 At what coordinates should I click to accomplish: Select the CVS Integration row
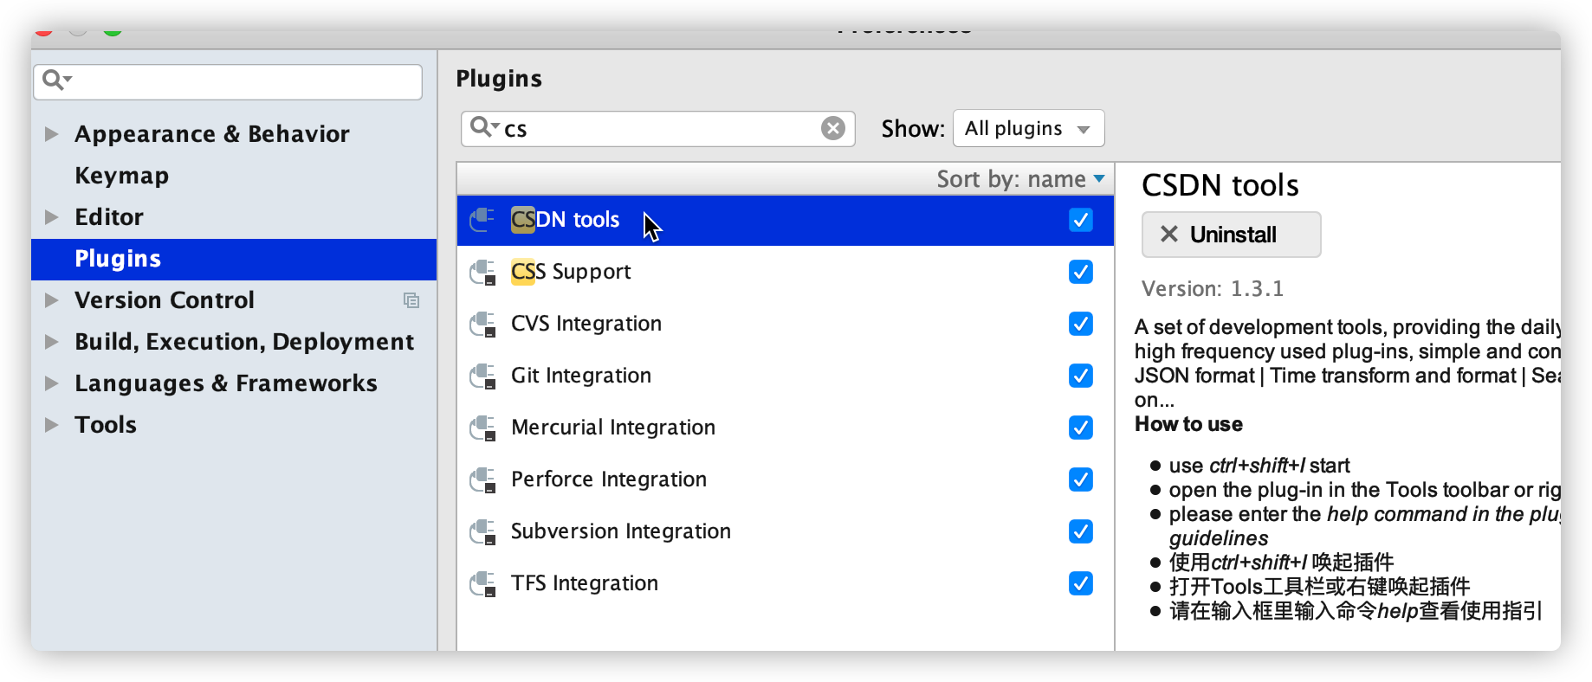pos(785,324)
